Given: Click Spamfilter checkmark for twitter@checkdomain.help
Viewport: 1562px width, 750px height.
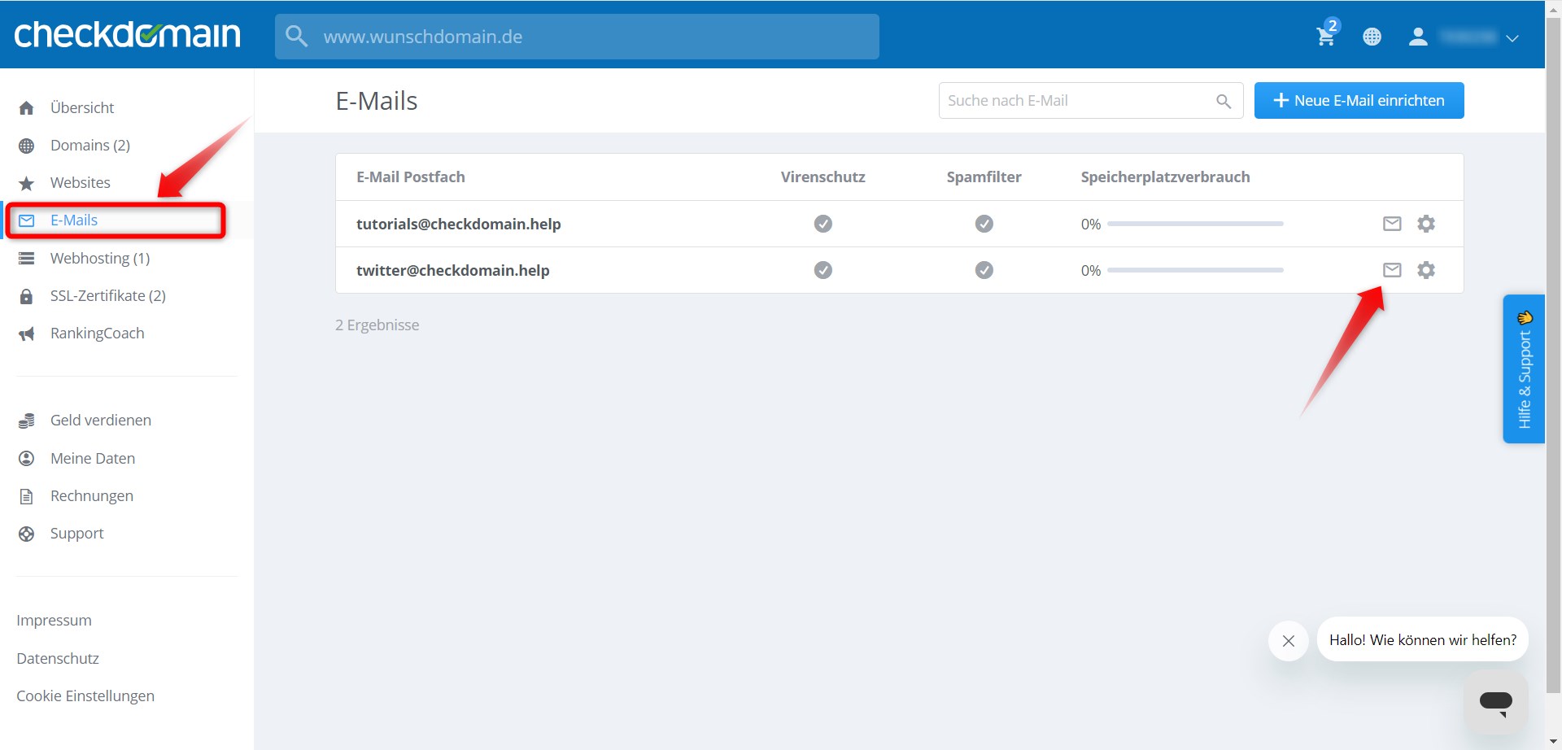Looking at the screenshot, I should (x=984, y=270).
